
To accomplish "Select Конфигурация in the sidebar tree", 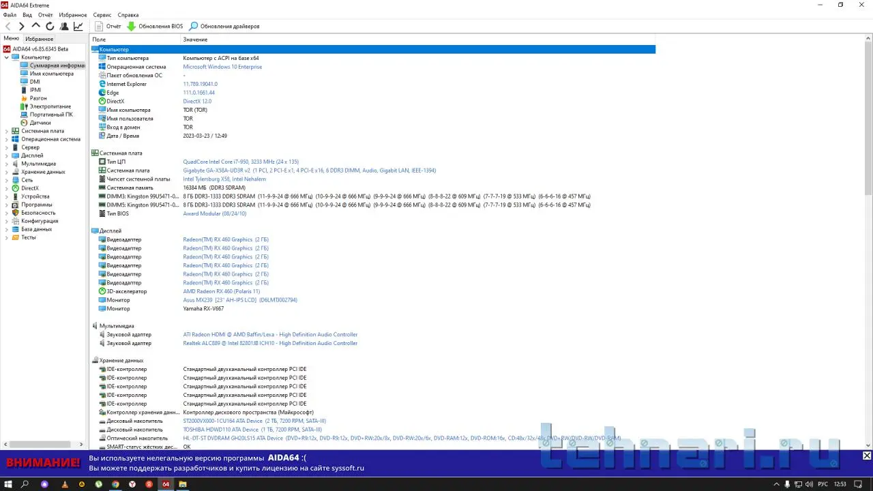I will coord(40,221).
